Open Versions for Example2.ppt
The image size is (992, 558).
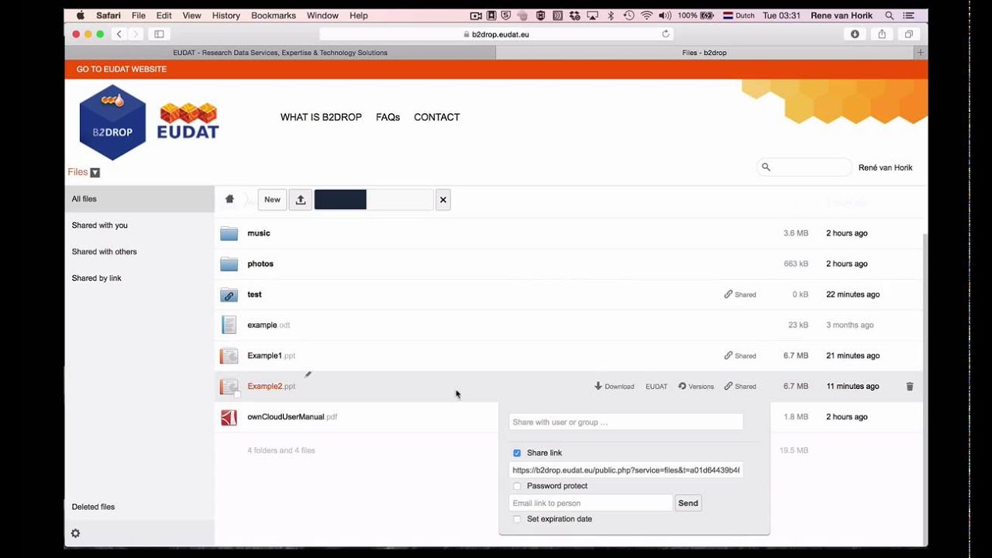coord(696,386)
